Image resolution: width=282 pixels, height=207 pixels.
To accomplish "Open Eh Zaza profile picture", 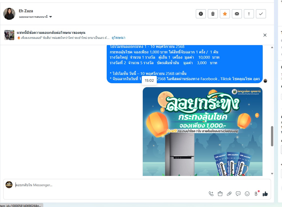I will pos(9,14).
